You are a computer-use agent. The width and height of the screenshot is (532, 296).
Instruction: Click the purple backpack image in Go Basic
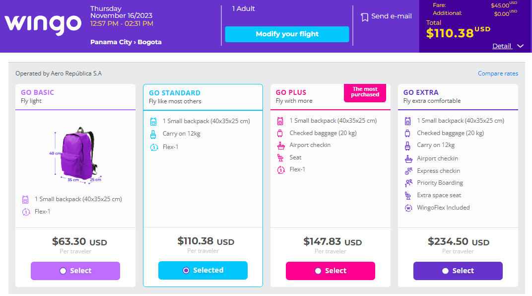click(x=76, y=155)
